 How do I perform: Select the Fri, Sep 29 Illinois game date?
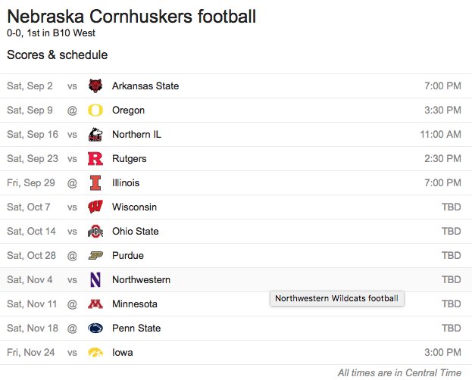pyautogui.click(x=31, y=183)
